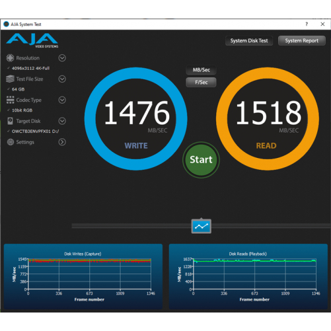Click the Target Disk drive icon
The height and width of the screenshot is (331, 331).
click(10, 121)
